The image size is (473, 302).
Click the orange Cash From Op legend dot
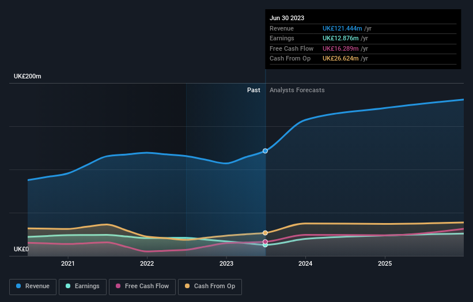187,286
